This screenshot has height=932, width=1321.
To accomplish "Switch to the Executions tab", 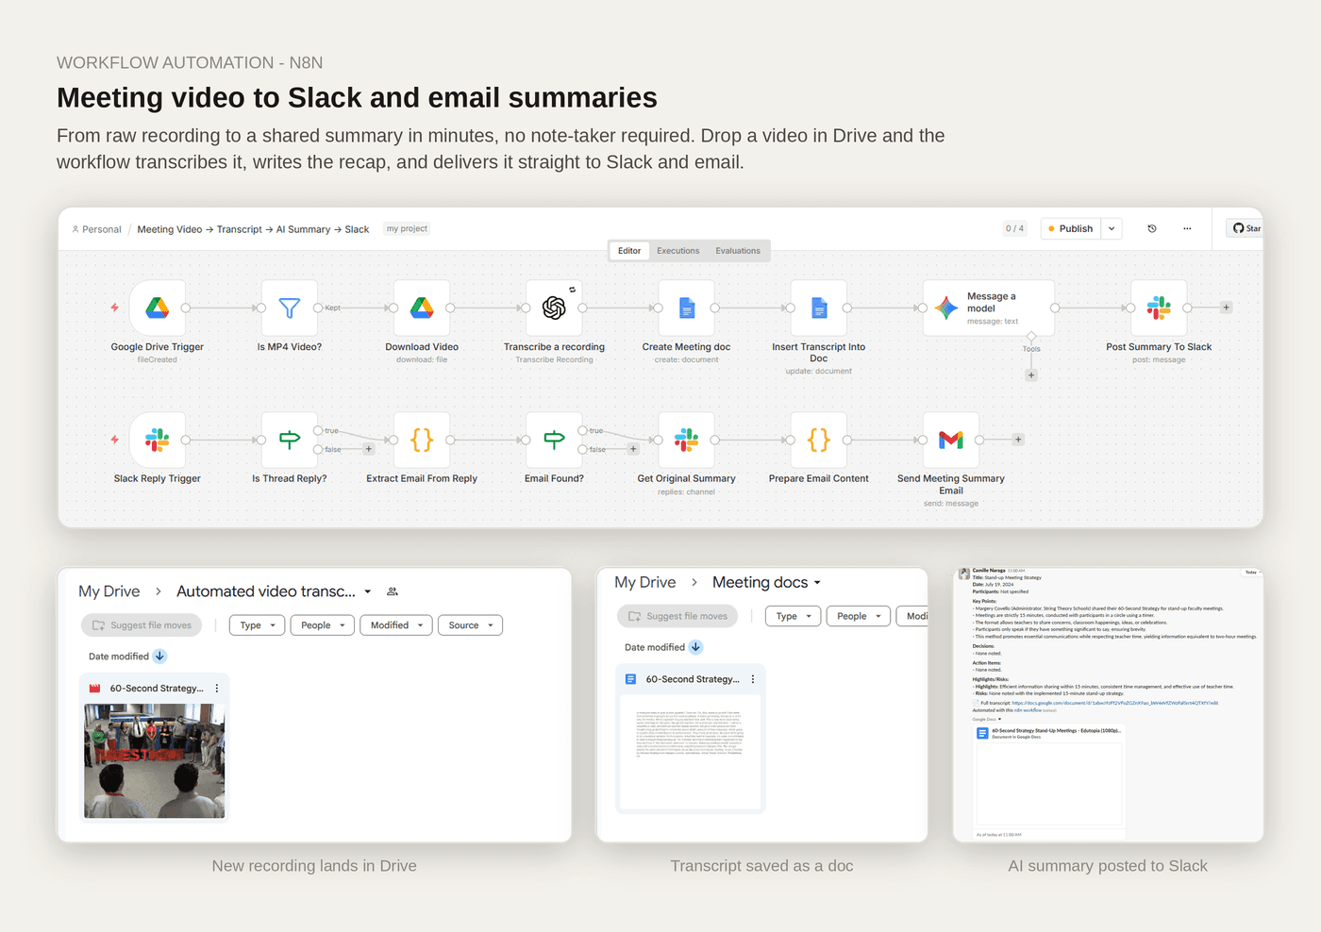I will [x=678, y=251].
